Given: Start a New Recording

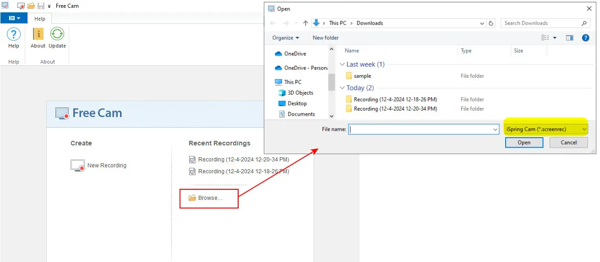Looking at the screenshot, I should [106, 166].
